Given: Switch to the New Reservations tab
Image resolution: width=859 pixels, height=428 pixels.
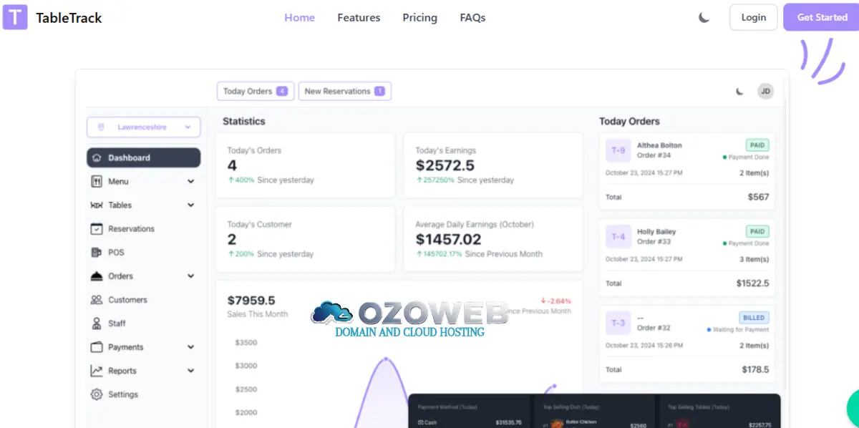Looking at the screenshot, I should pos(344,91).
